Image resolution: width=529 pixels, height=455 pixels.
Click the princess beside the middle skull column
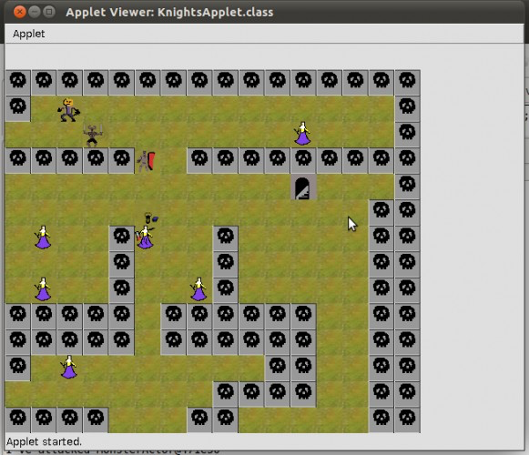point(198,289)
